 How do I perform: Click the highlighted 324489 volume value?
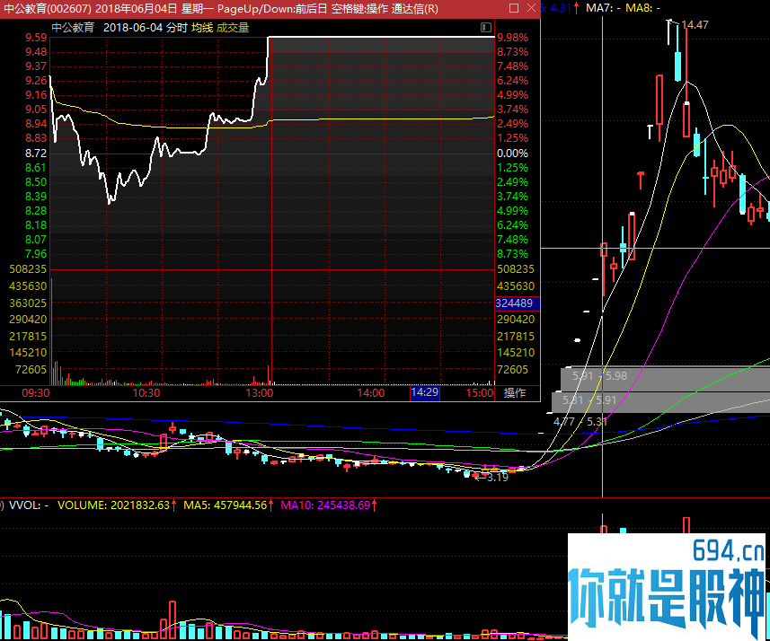pos(518,303)
